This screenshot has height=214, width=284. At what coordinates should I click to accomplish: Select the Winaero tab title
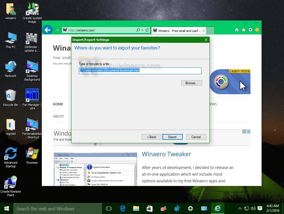179,31
